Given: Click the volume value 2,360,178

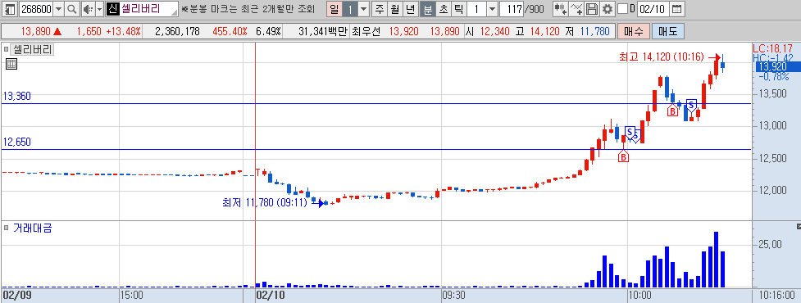Looking at the screenshot, I should (x=177, y=31).
